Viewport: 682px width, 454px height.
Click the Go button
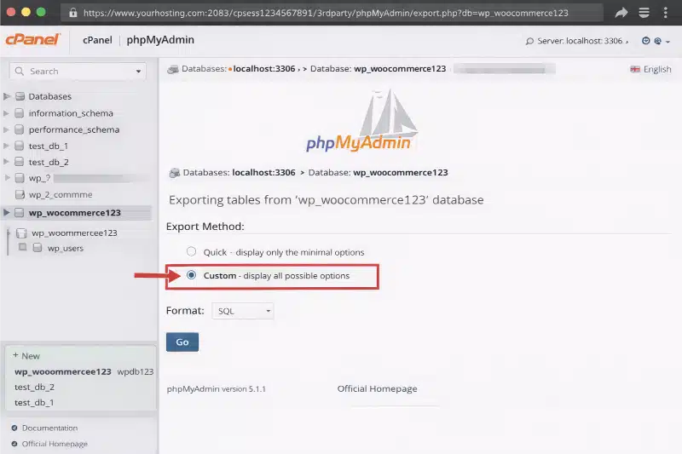[x=182, y=342]
